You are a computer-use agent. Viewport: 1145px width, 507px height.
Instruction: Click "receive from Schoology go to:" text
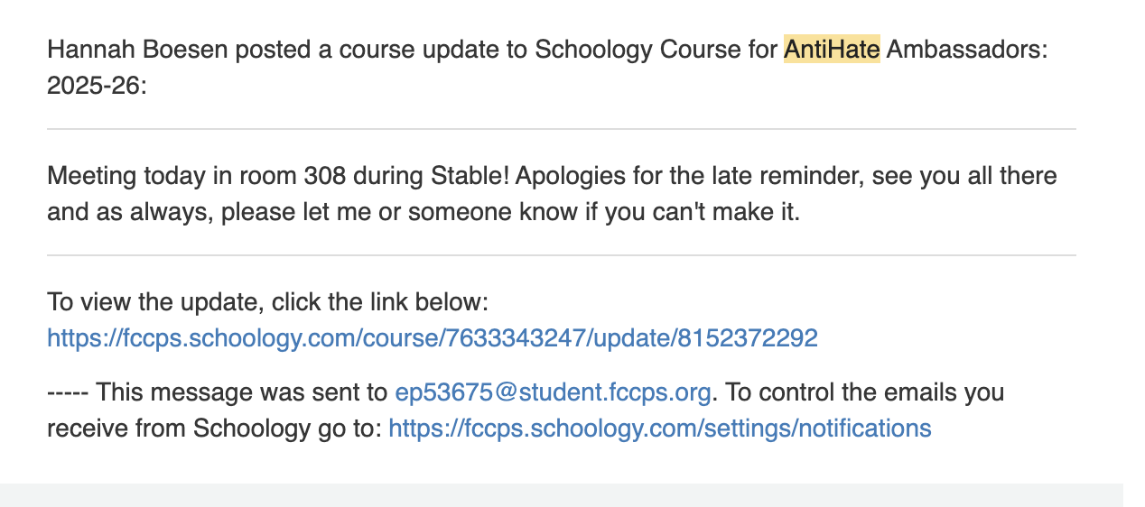click(x=214, y=429)
